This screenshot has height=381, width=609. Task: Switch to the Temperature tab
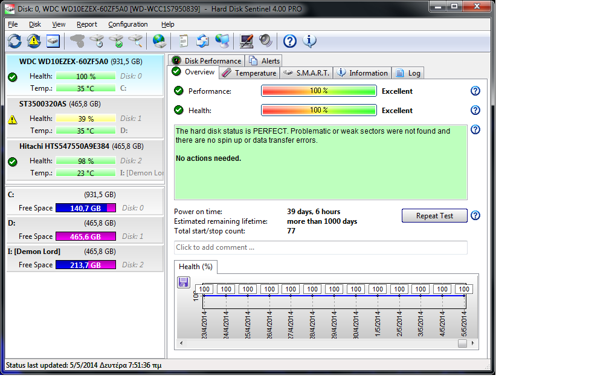(x=250, y=73)
